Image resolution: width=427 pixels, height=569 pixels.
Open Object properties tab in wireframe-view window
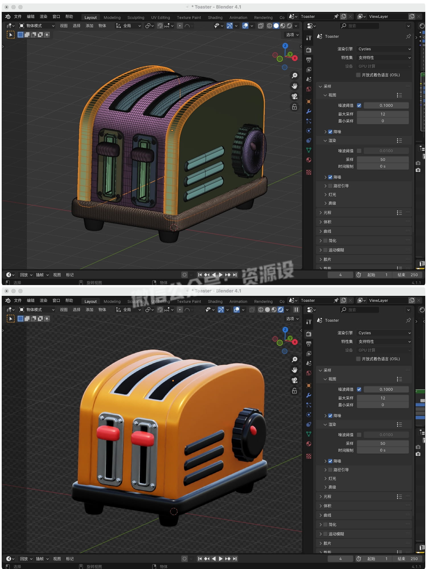[x=309, y=102]
